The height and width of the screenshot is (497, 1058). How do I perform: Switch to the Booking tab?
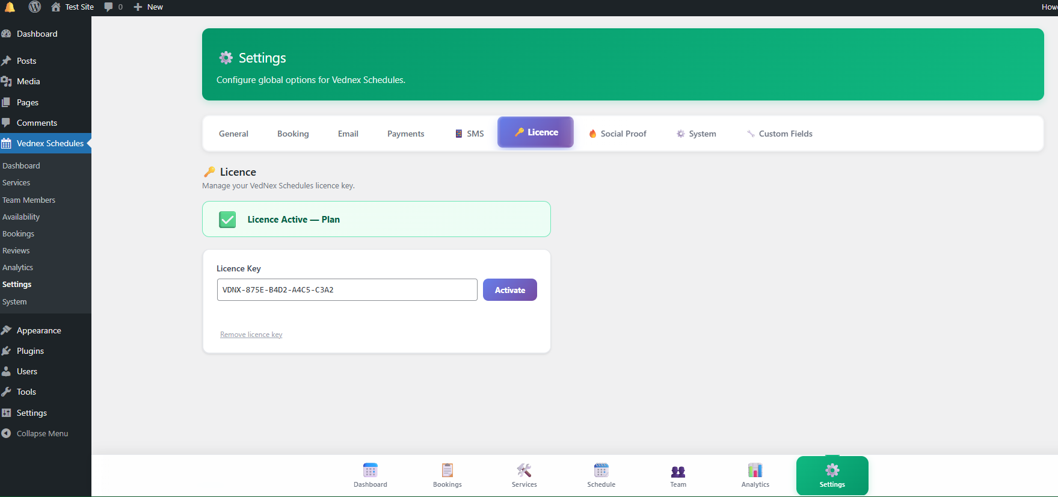(293, 134)
